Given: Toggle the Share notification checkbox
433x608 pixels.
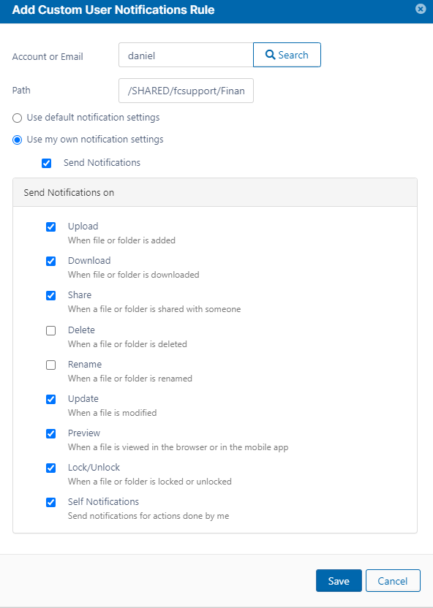Looking at the screenshot, I should click(x=50, y=295).
